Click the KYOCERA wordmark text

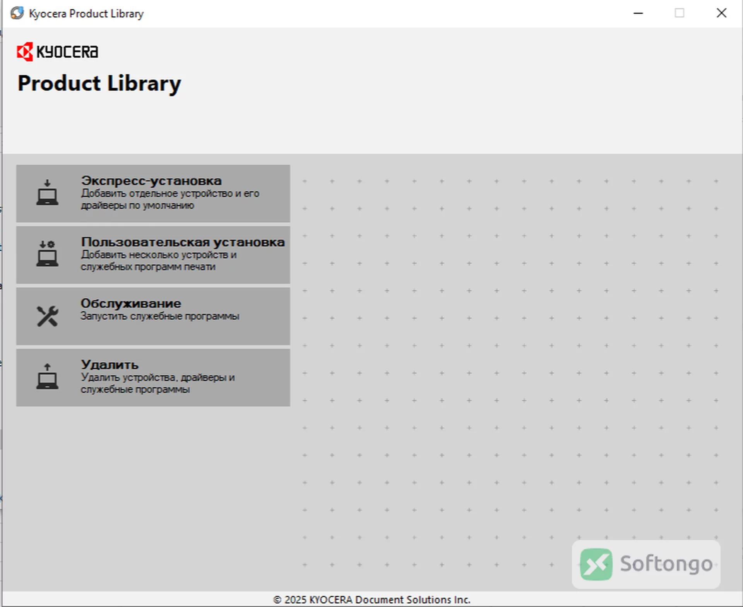tap(67, 52)
